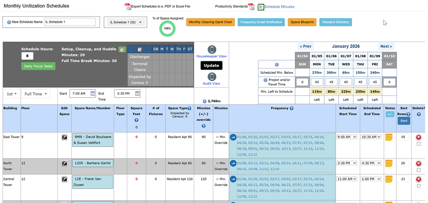This screenshot has width=428, height=203.
Task: Open the Full Time employment dropdown
Action: click(x=36, y=94)
